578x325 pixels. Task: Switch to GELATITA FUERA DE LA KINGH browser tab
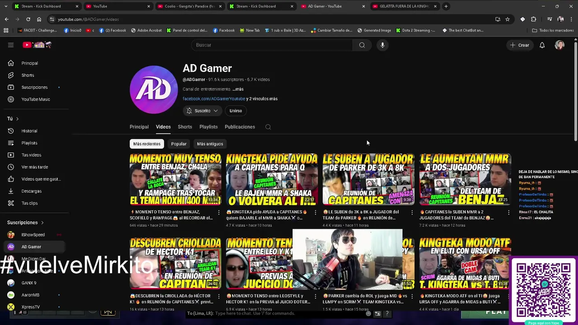(x=404, y=6)
